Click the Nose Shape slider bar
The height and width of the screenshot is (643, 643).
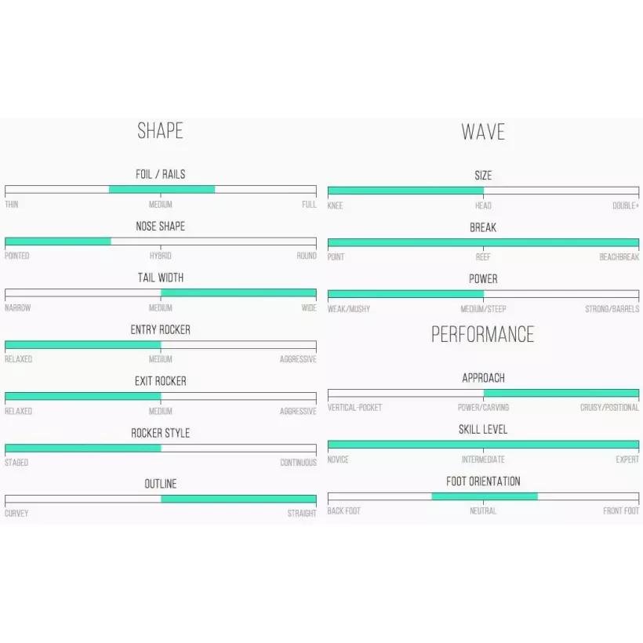click(161, 242)
